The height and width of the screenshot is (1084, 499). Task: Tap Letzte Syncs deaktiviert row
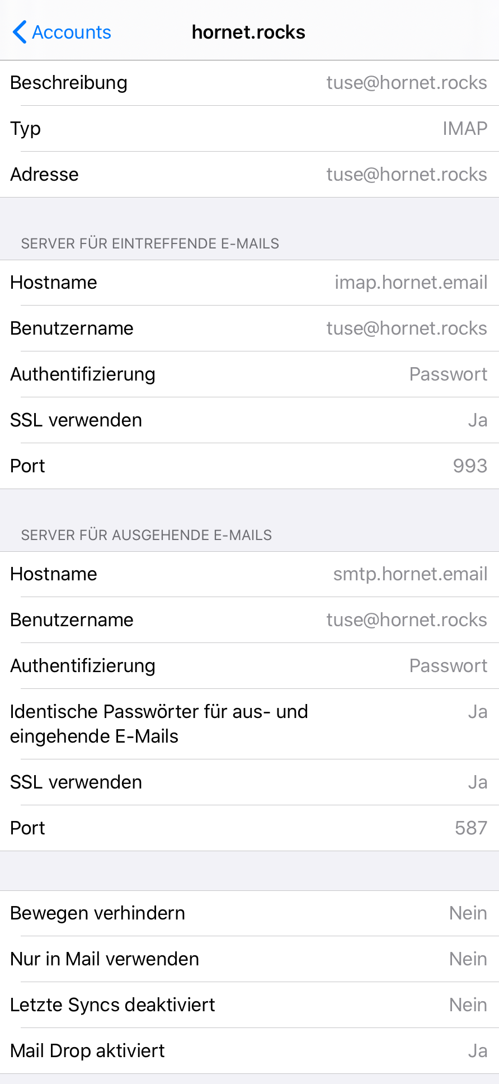coord(249,1005)
